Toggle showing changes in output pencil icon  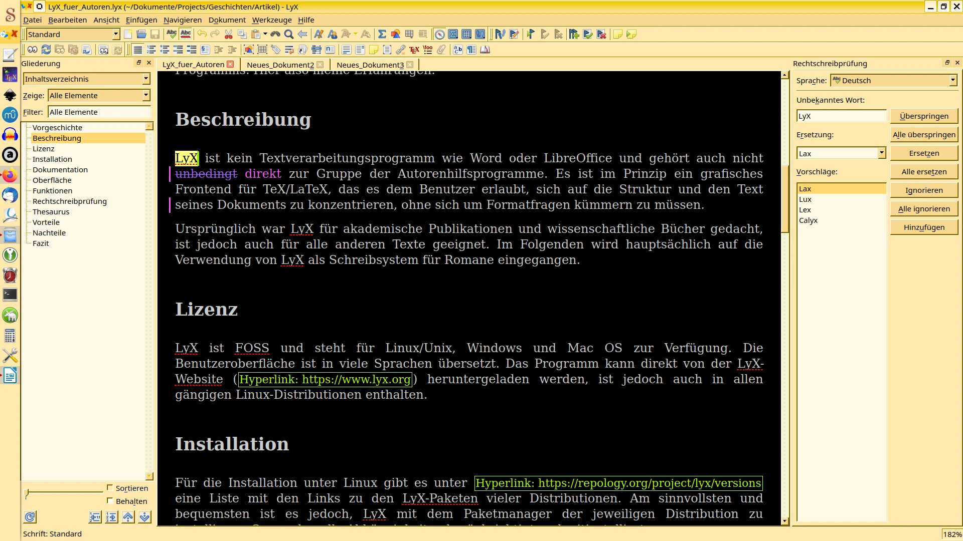(514, 34)
